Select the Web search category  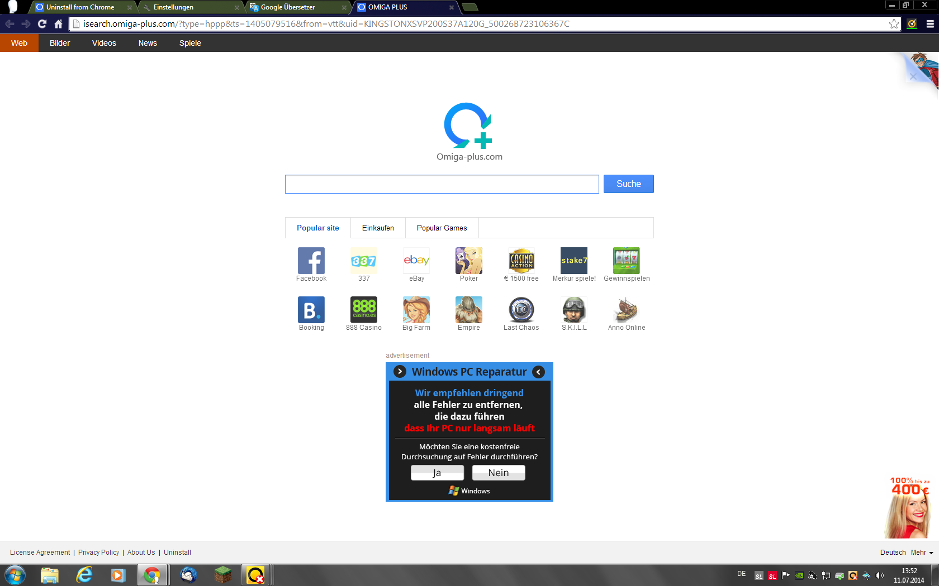tap(19, 43)
